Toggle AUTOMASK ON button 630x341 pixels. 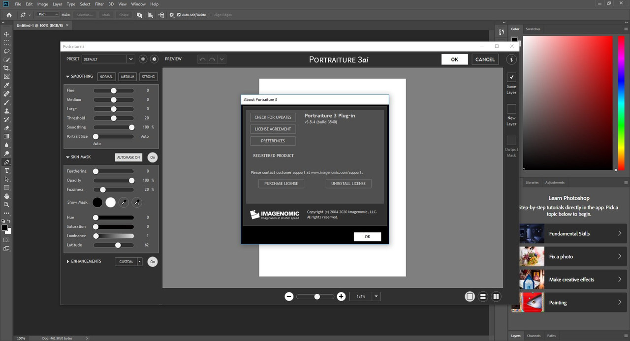128,157
